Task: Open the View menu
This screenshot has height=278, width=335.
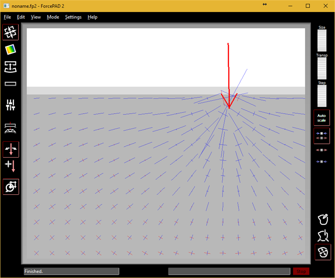Action: (x=35, y=17)
